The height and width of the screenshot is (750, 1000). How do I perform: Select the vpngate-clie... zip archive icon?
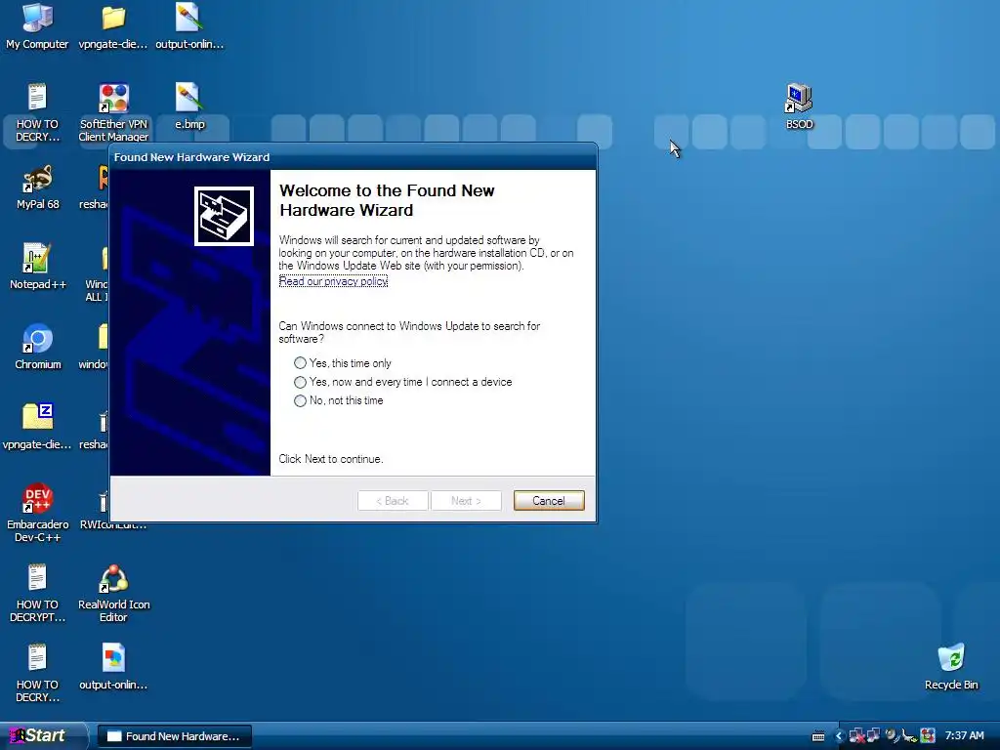(x=37, y=428)
